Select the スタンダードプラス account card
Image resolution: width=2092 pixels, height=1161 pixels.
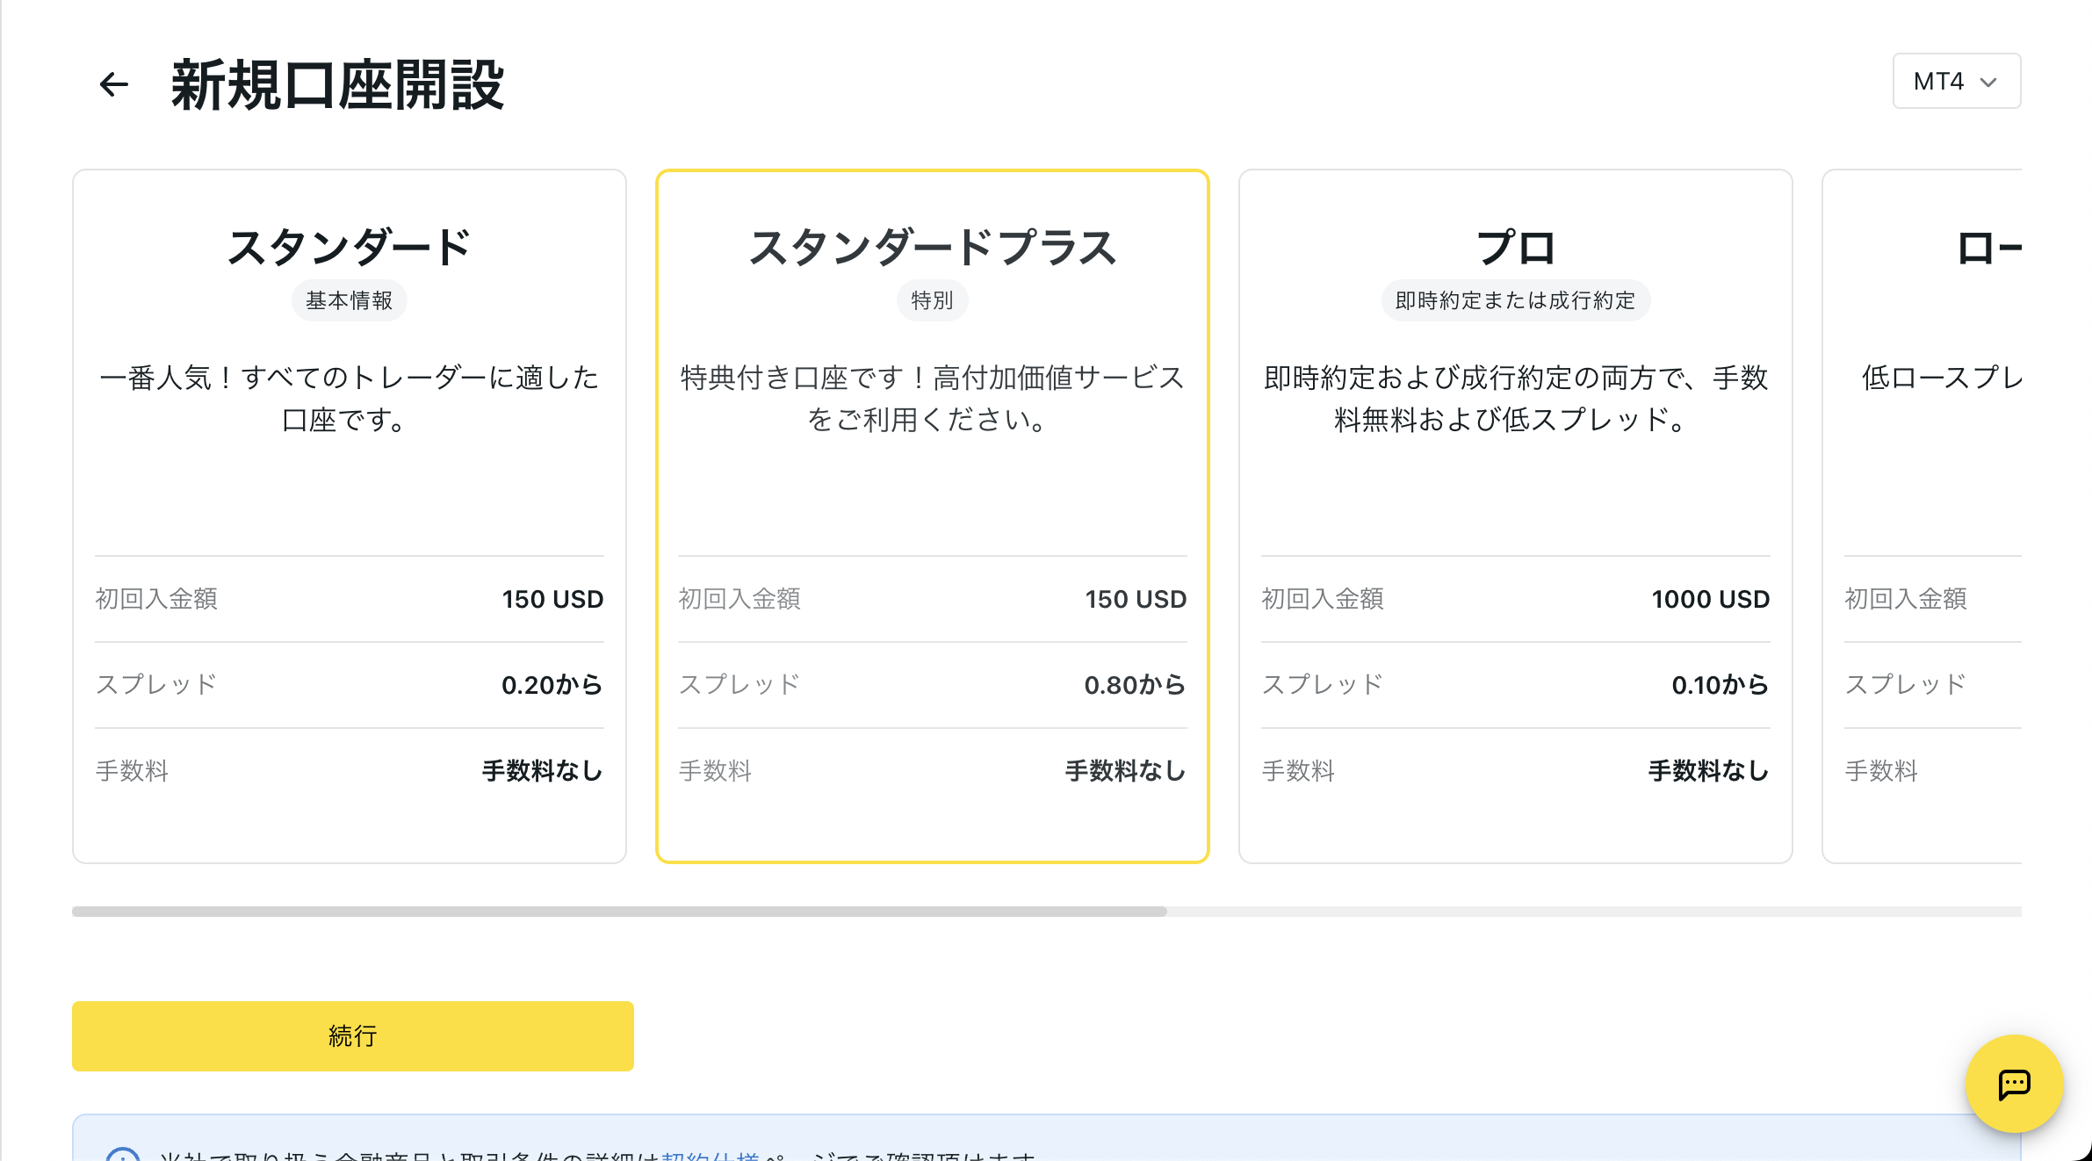pyautogui.click(x=932, y=492)
